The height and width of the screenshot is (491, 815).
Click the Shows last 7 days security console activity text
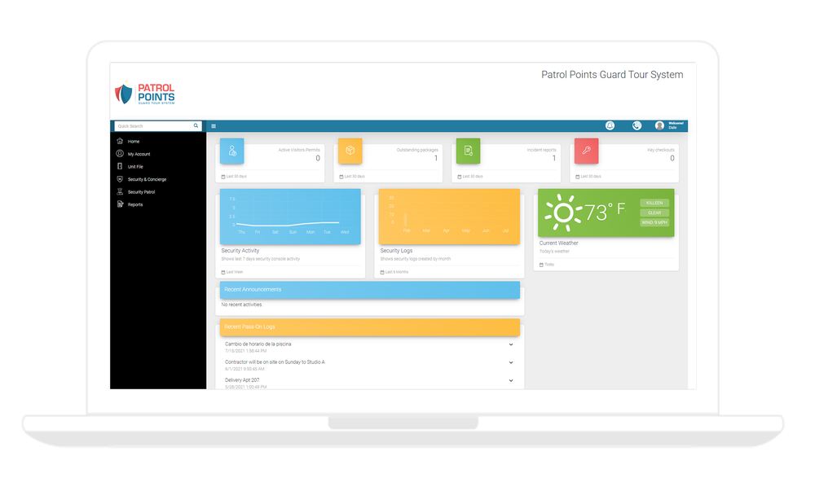pos(261,259)
